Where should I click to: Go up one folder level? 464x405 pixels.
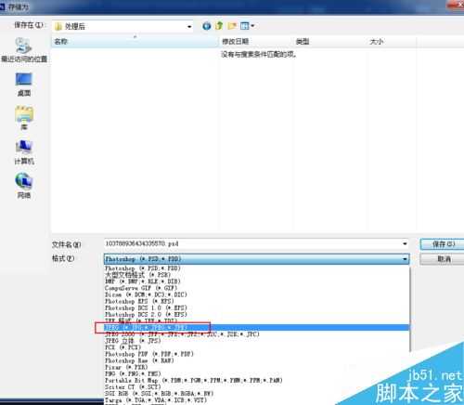point(219,26)
